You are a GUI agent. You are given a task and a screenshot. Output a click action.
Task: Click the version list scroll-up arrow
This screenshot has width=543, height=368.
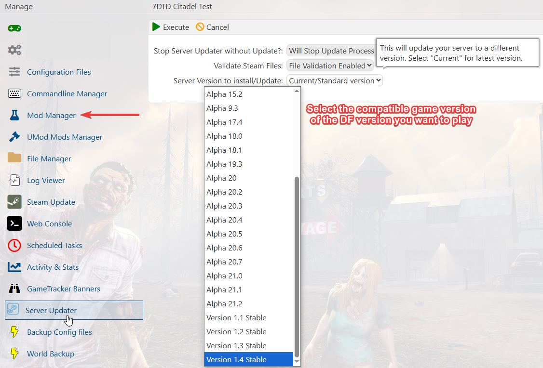click(297, 91)
